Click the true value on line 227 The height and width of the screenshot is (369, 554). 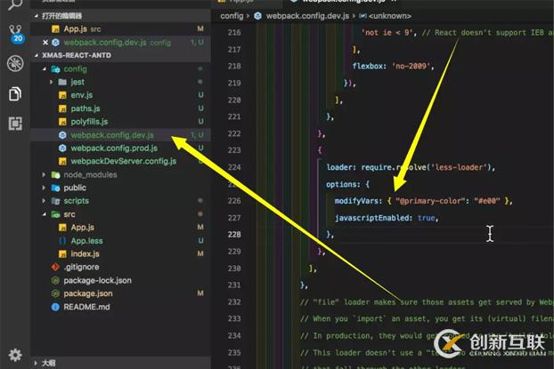[x=426, y=218]
